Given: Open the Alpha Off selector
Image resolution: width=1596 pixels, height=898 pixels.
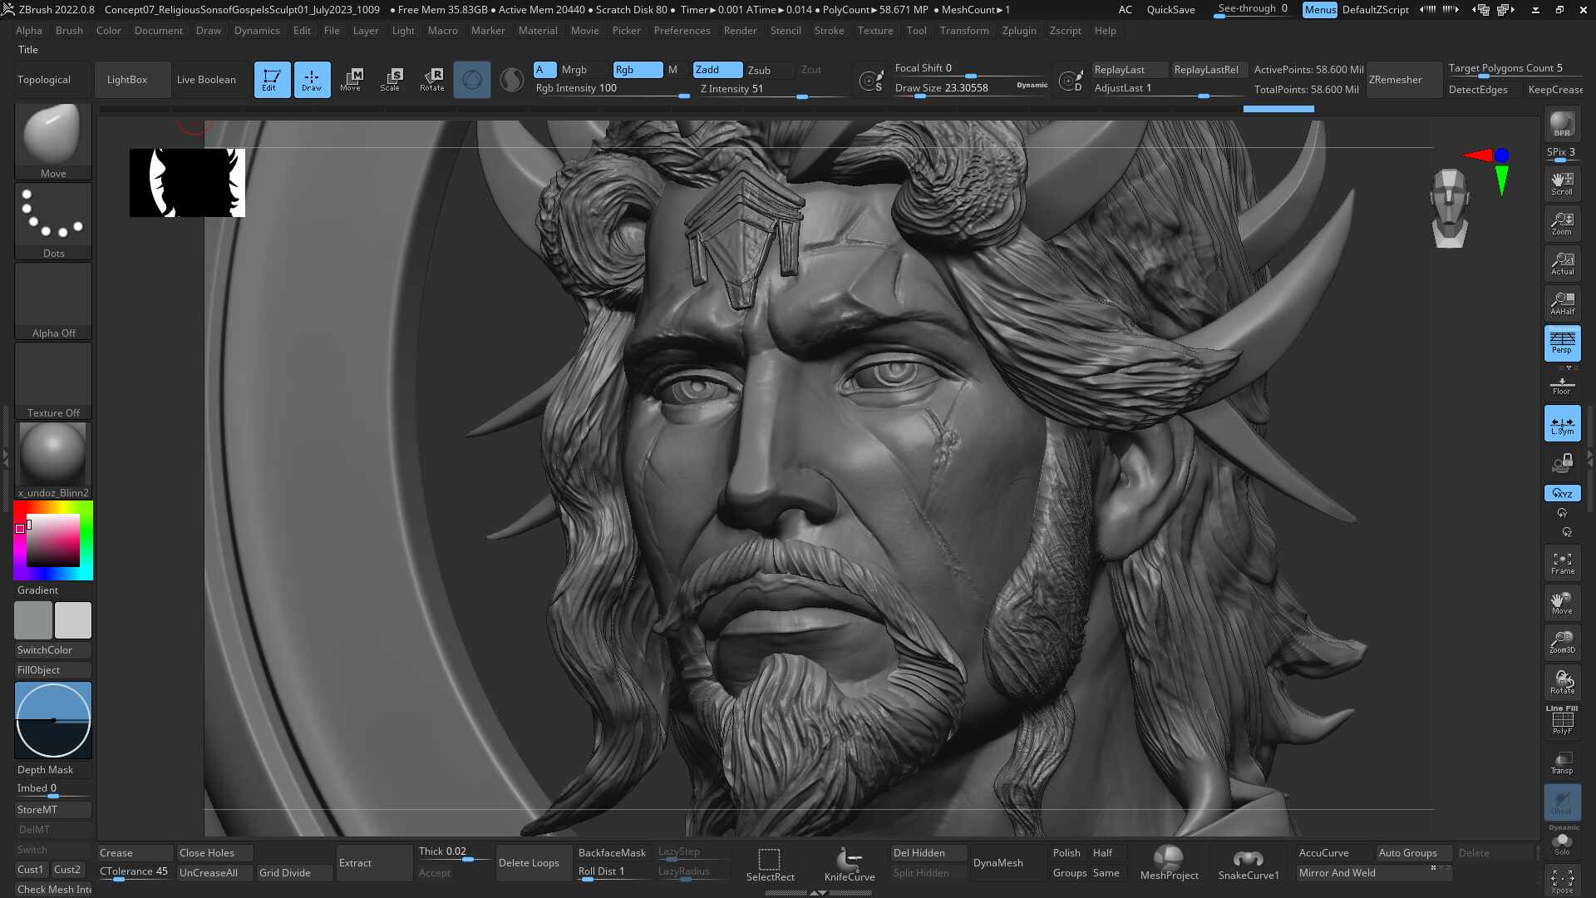Looking at the screenshot, I should point(53,300).
